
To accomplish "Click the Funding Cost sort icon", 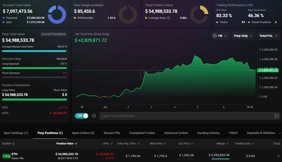I will (253, 144).
